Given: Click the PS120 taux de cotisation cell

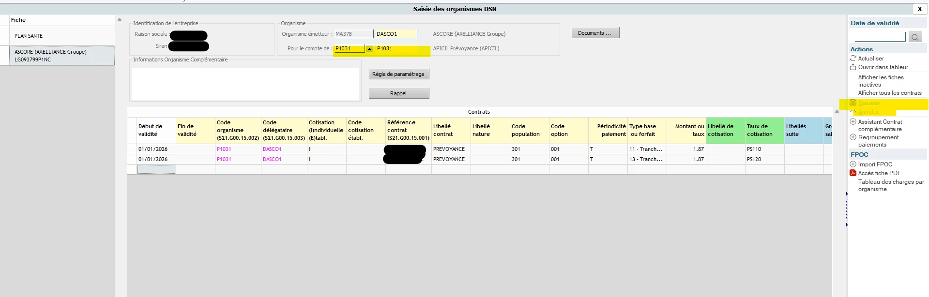Looking at the screenshot, I should tap(765, 159).
